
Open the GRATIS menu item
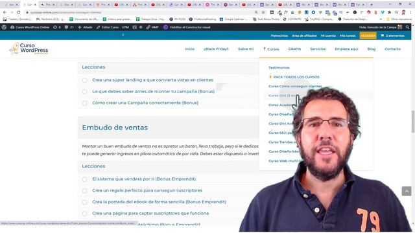(x=294, y=49)
